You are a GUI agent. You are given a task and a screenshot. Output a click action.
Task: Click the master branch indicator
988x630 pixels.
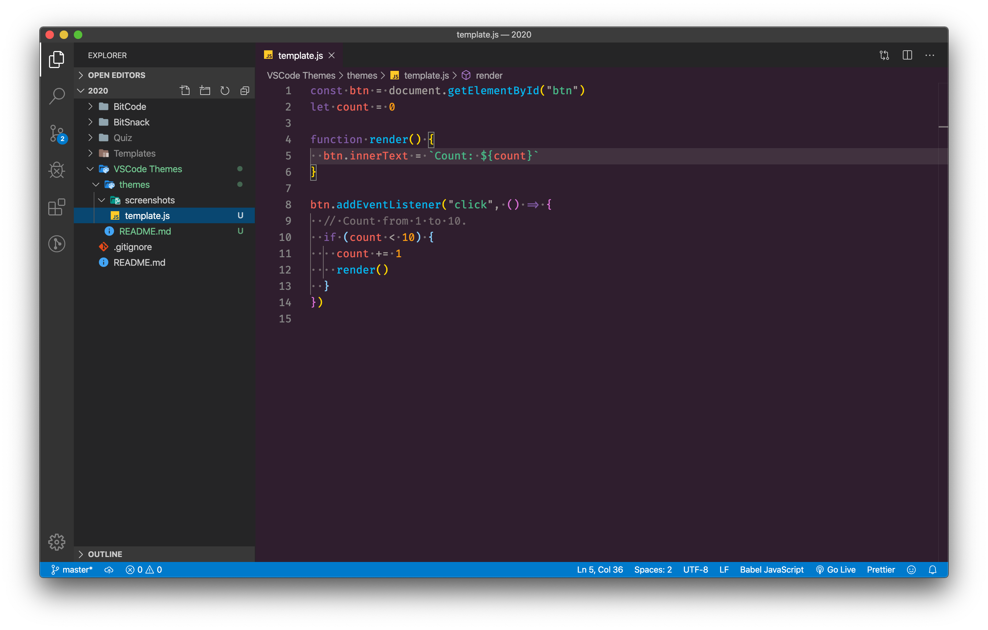point(72,569)
